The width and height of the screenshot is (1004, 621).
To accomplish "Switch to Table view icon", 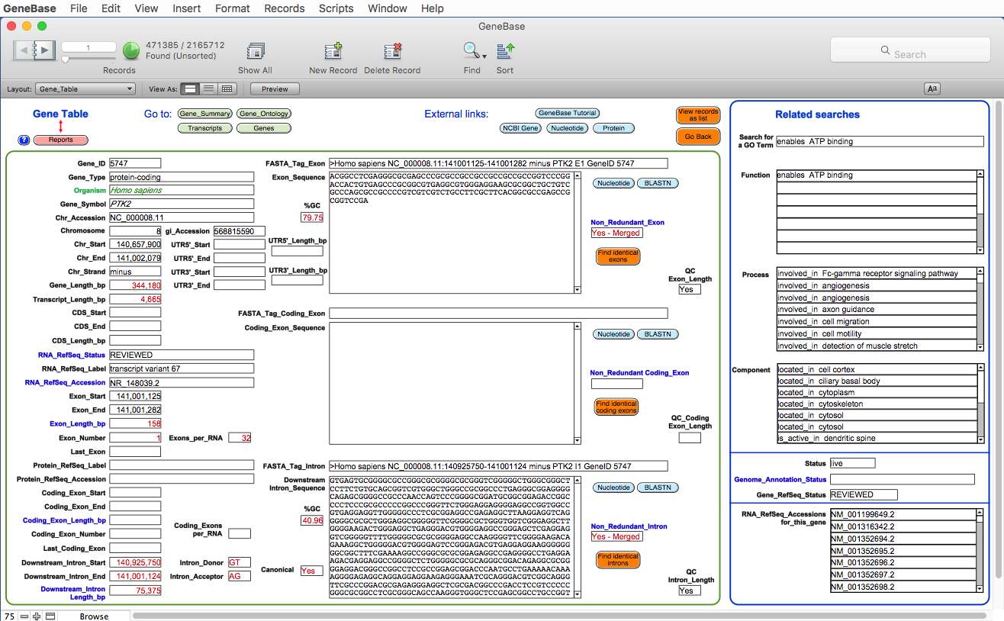I will (226, 89).
